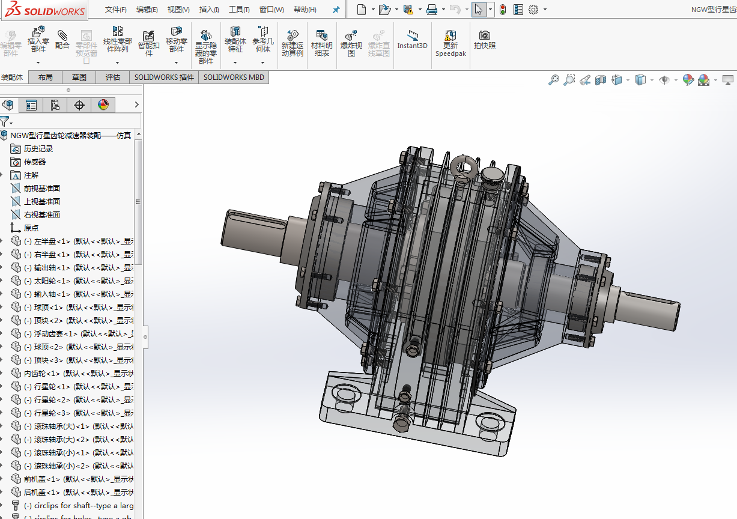Switch to the 评估 tab
Image resolution: width=737 pixels, height=519 pixels.
pyautogui.click(x=113, y=77)
